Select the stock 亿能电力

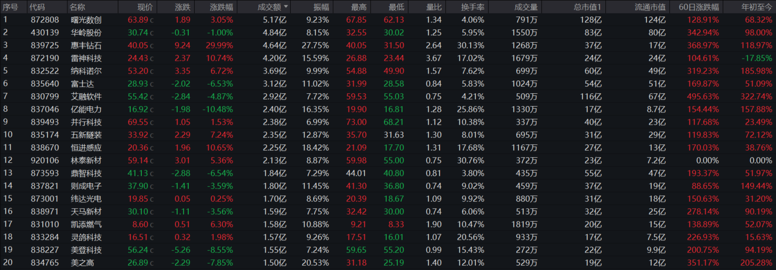click(x=86, y=109)
